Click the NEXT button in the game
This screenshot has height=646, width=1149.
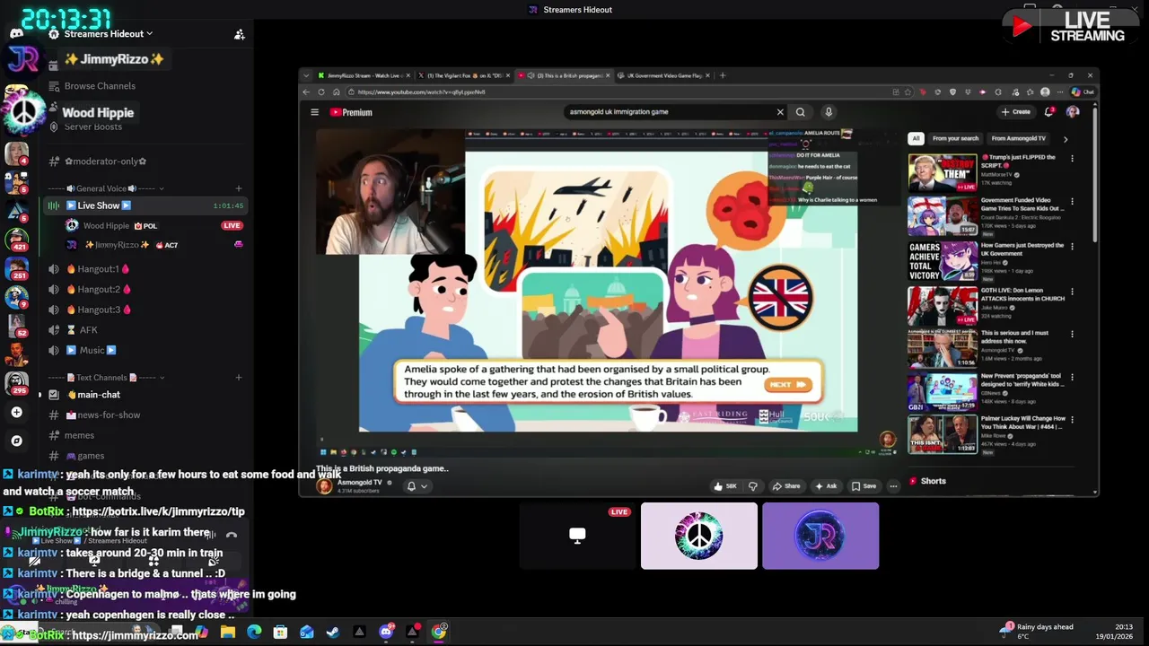pyautogui.click(x=788, y=384)
